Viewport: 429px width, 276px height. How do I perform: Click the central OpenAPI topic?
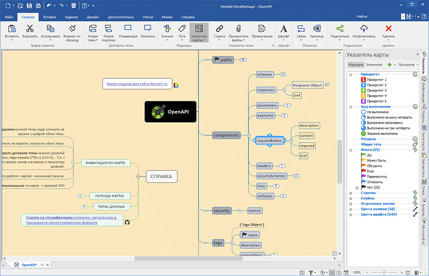point(171,112)
